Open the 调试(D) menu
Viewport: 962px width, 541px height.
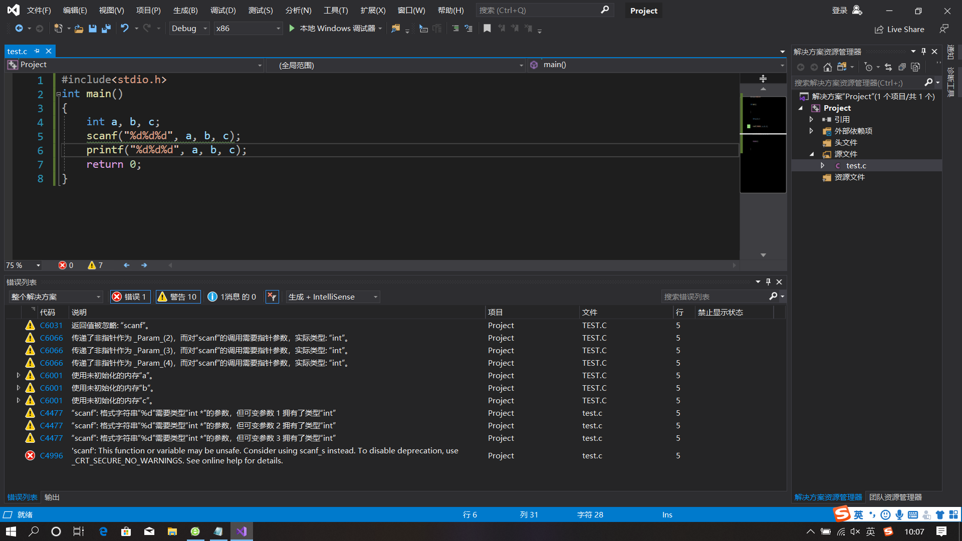point(223,10)
